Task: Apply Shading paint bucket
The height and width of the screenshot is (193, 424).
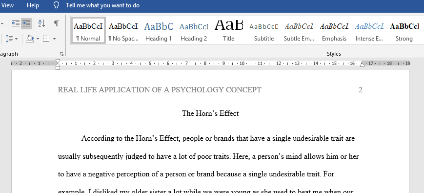Action: point(30,39)
